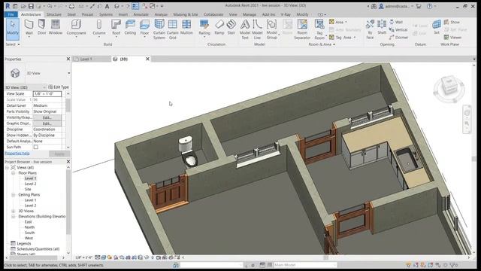Click the Model Group tool icon
This screenshot has width=481, height=271.
tap(272, 25)
